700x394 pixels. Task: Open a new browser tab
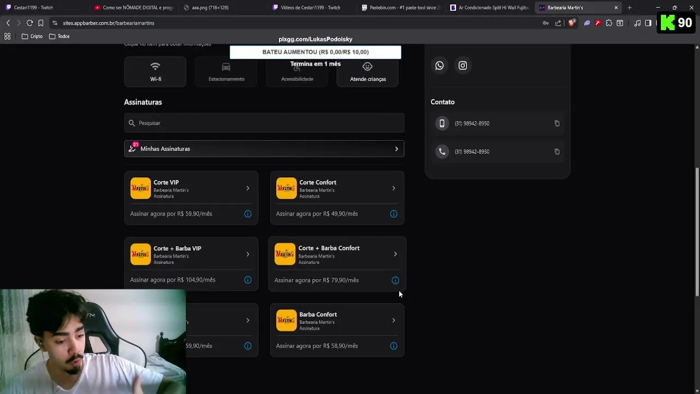coord(629,8)
